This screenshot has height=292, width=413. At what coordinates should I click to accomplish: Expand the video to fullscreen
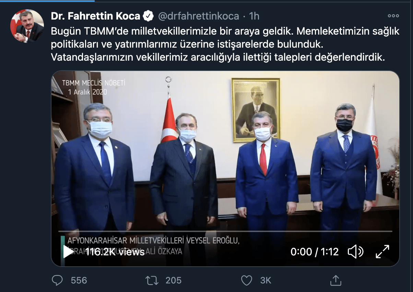click(382, 252)
